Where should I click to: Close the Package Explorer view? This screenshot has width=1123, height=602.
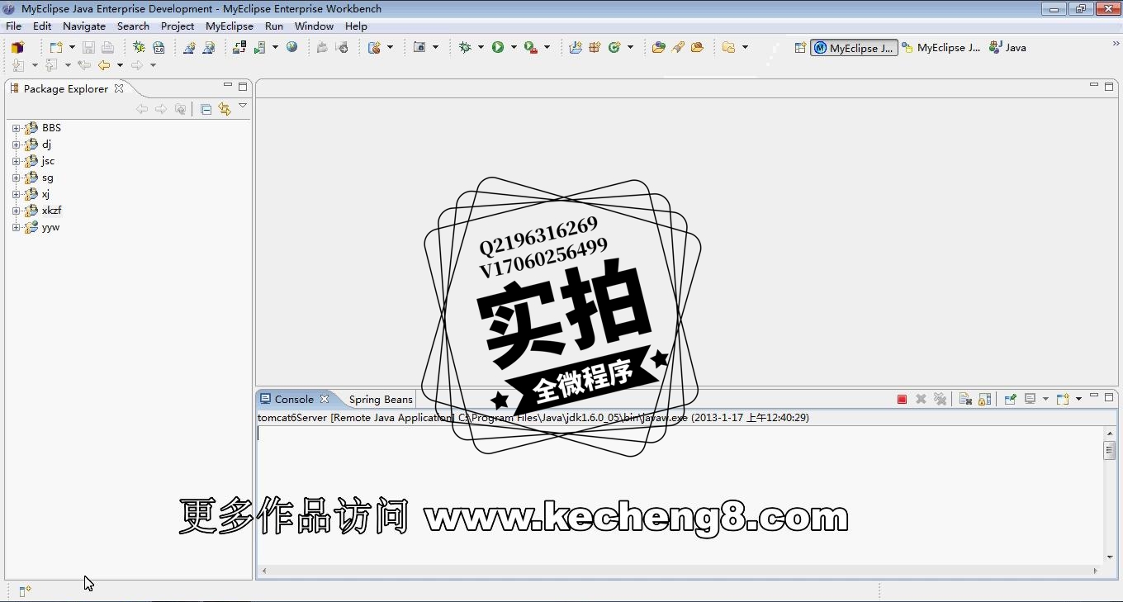[119, 88]
